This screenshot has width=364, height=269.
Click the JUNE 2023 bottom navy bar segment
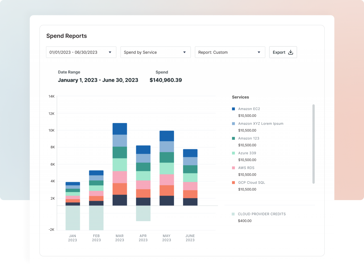point(190,202)
